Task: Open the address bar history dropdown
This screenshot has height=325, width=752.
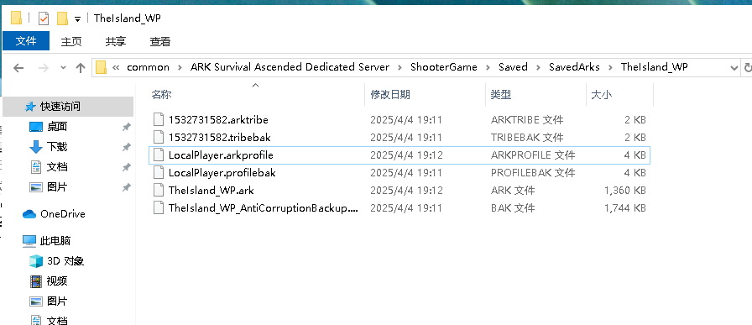Action: pyautogui.click(x=734, y=68)
